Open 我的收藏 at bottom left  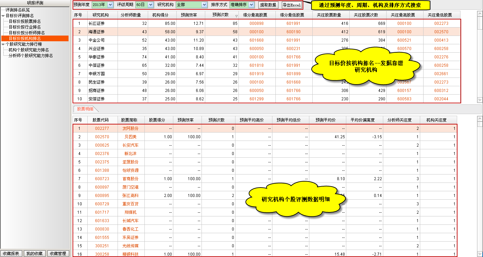tap(35, 254)
